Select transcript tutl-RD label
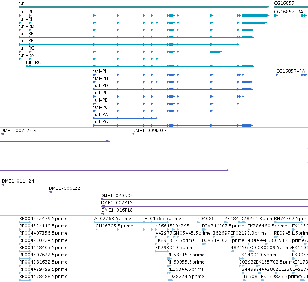Image resolution: width=308 pixels, height=282 pixels. pyautogui.click(x=26, y=26)
